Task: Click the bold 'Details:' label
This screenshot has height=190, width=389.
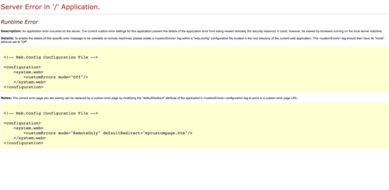Action: point(7,38)
